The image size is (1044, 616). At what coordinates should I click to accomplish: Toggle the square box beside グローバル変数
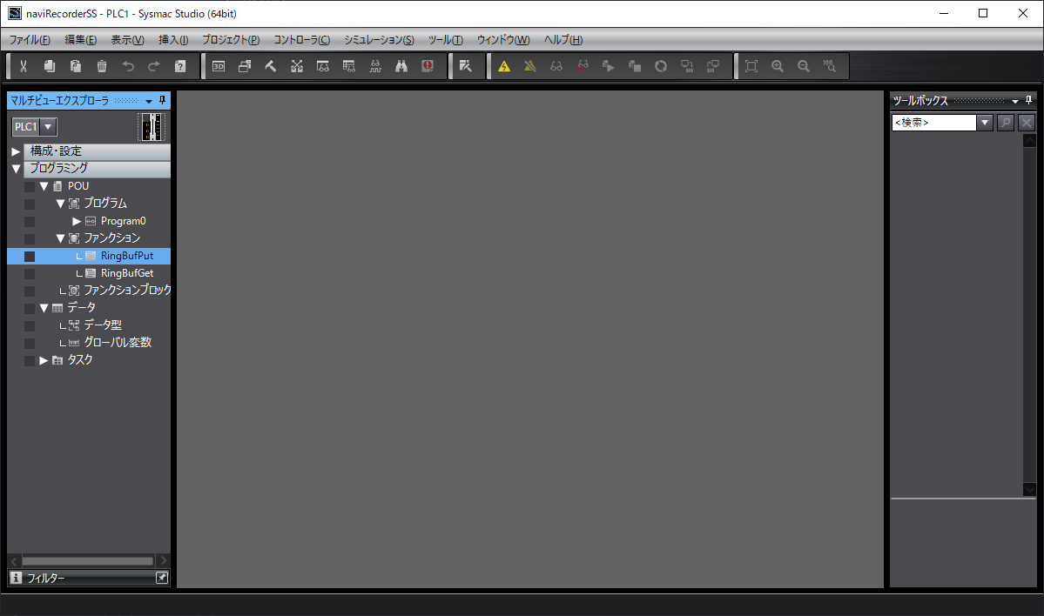30,343
